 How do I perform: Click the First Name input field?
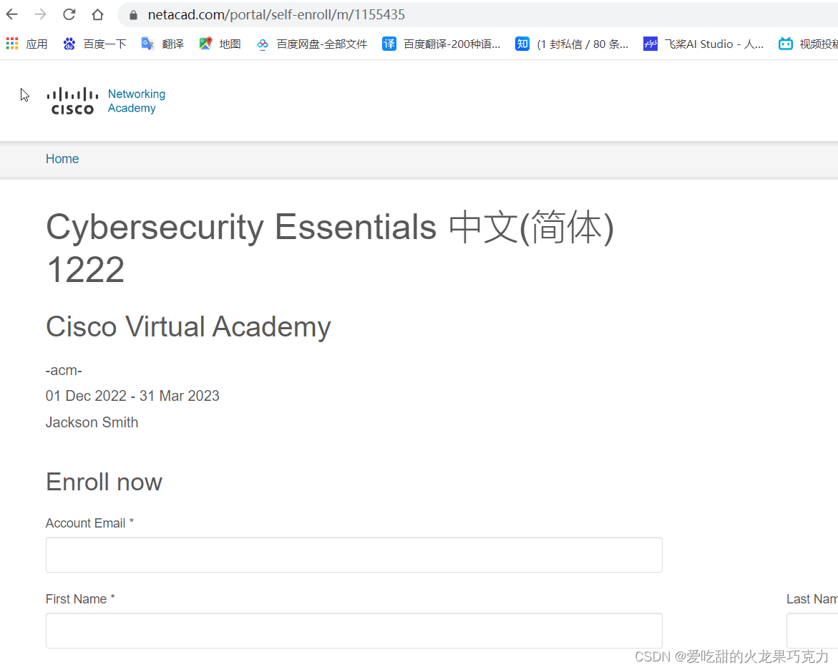[354, 631]
